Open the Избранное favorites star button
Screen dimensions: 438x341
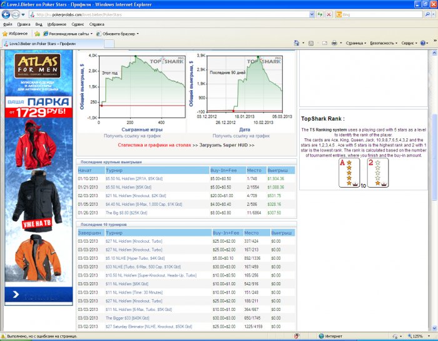pyautogui.click(x=15, y=34)
